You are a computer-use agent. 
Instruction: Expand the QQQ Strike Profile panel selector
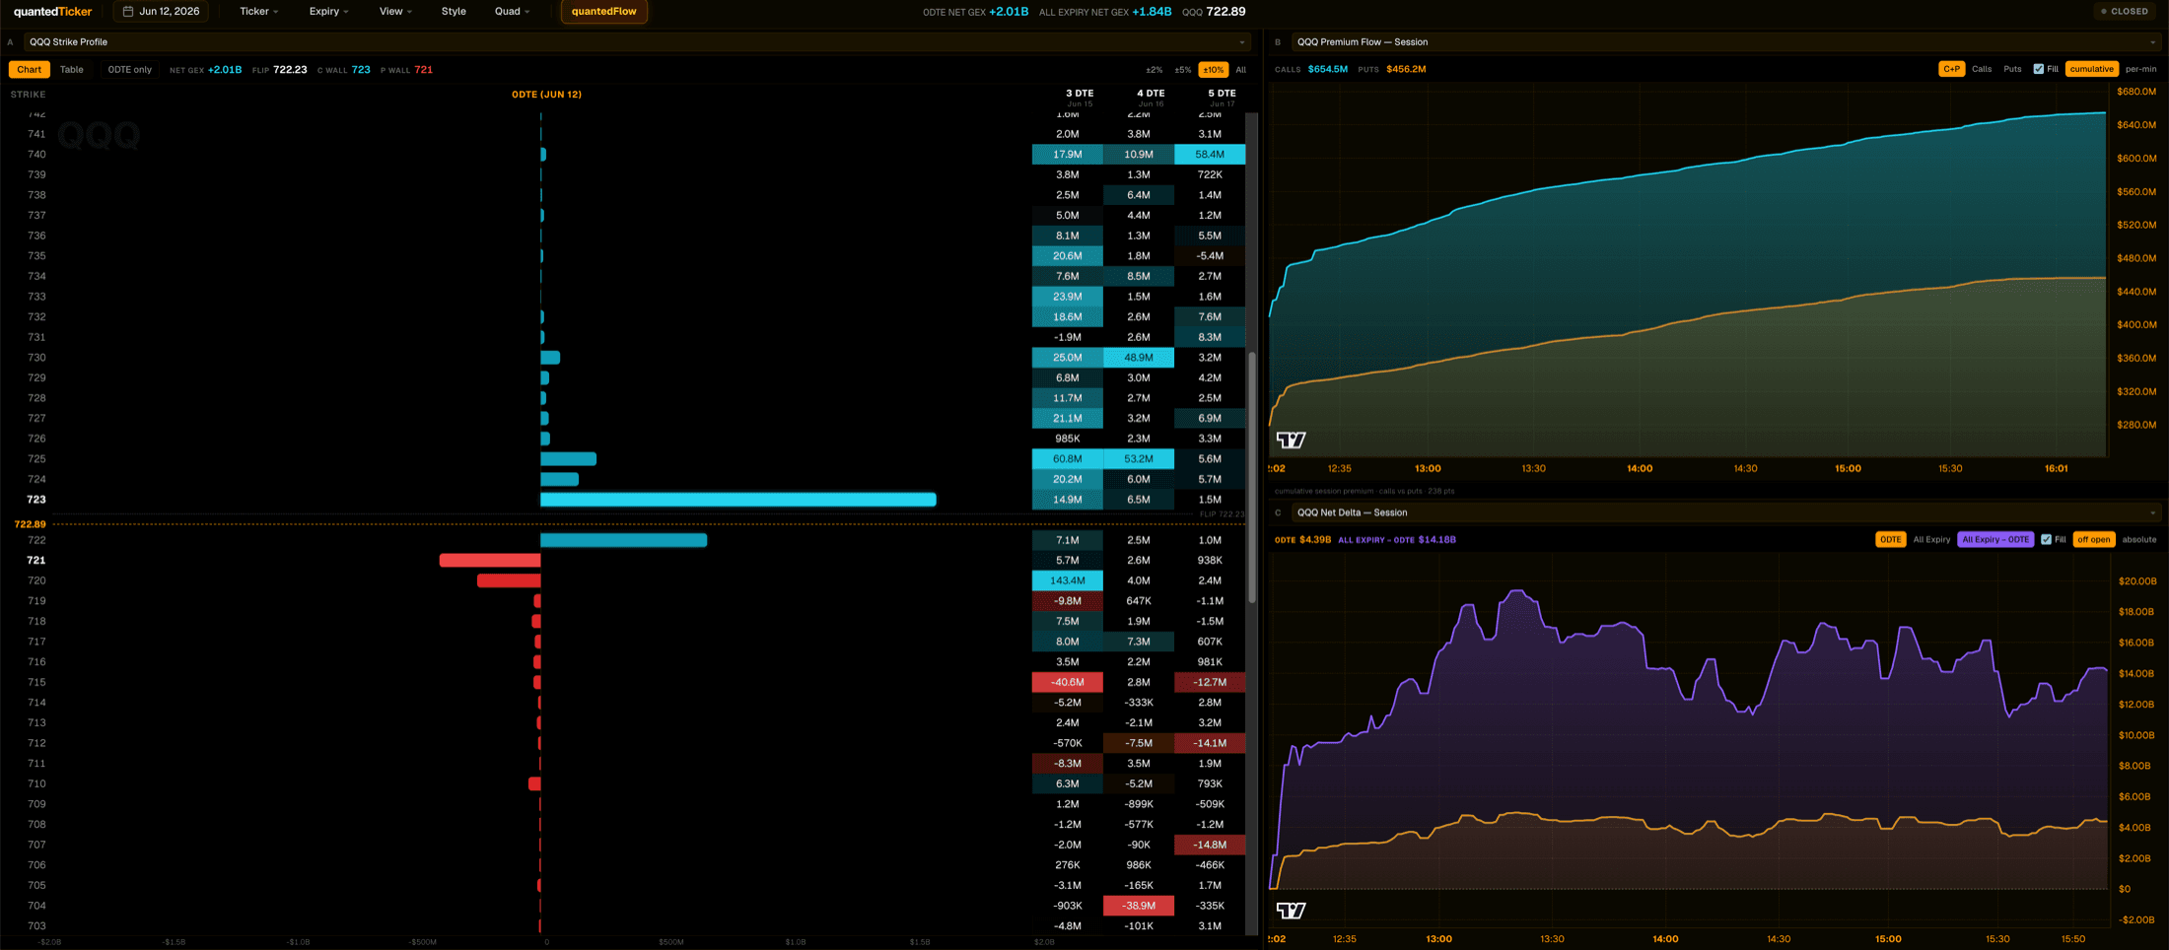click(x=637, y=42)
